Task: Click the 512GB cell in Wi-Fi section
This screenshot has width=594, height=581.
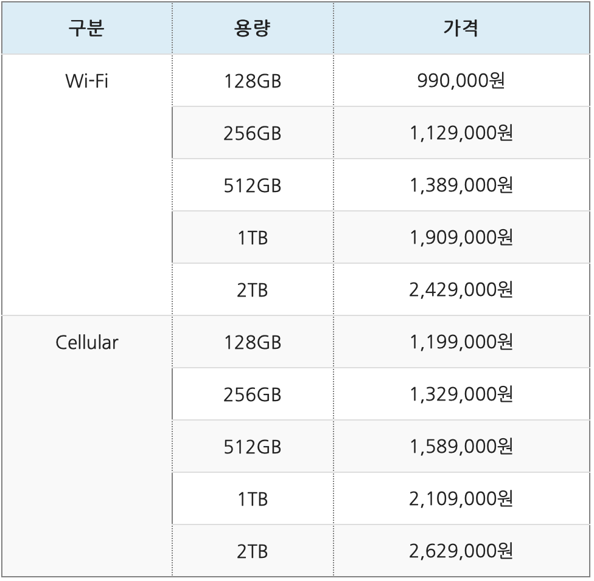Action: click(x=253, y=184)
